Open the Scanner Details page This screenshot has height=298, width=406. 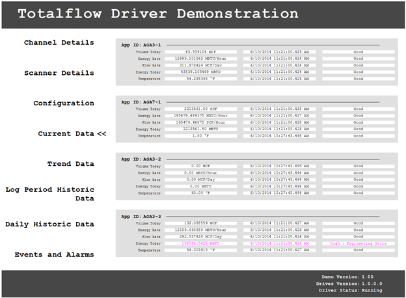coord(59,73)
